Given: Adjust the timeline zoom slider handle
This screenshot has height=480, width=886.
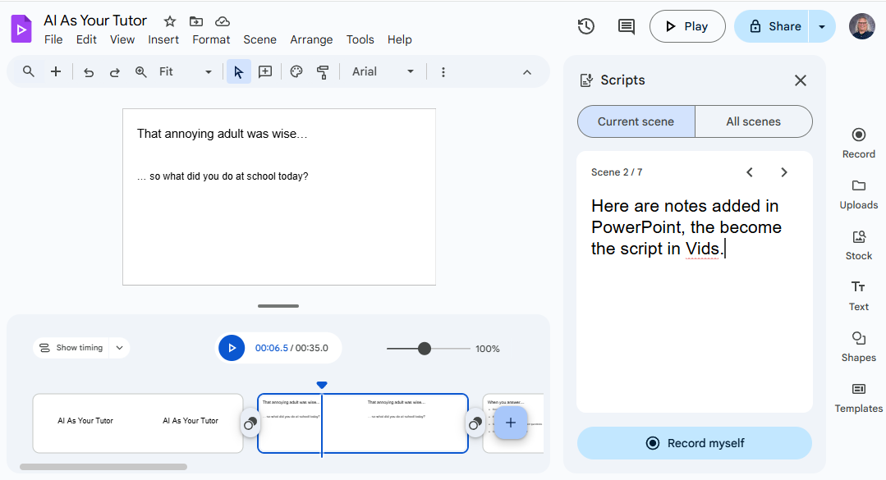Looking at the screenshot, I should pyautogui.click(x=425, y=349).
